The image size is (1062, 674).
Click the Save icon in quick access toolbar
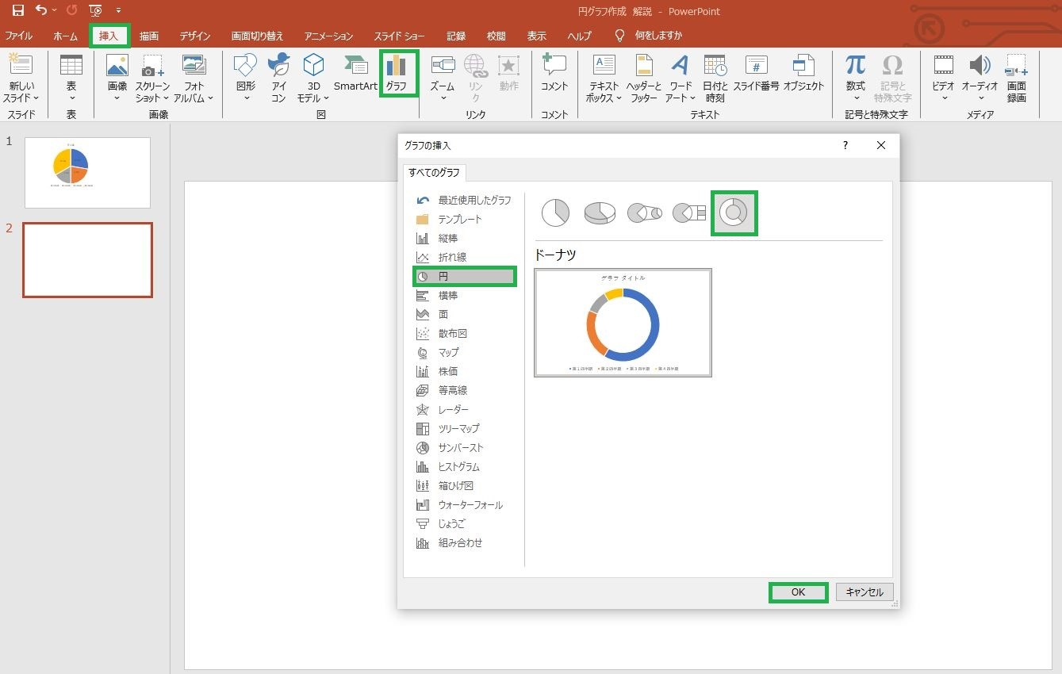click(x=17, y=10)
